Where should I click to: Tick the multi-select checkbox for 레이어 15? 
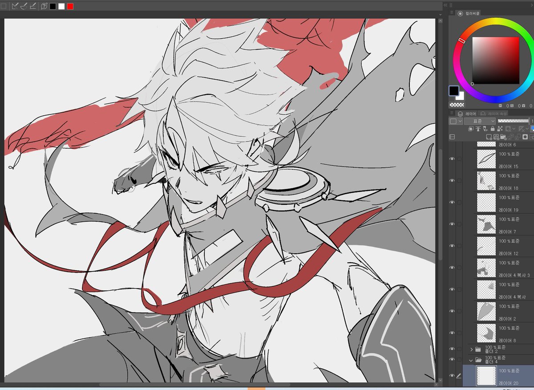(x=459, y=159)
